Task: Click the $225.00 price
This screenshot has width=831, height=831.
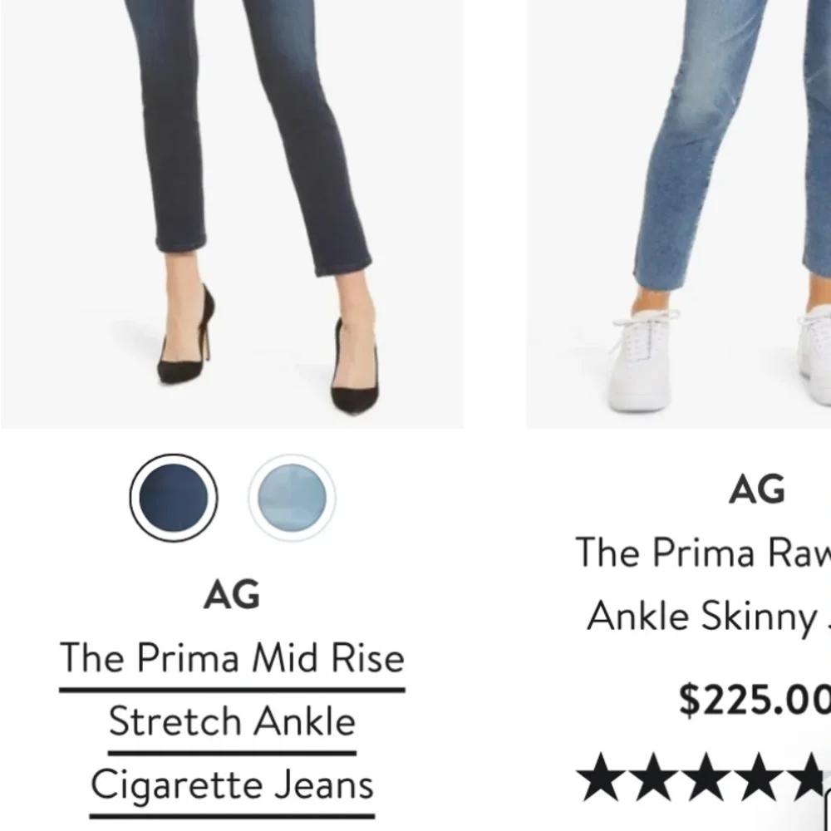Action: 755,701
